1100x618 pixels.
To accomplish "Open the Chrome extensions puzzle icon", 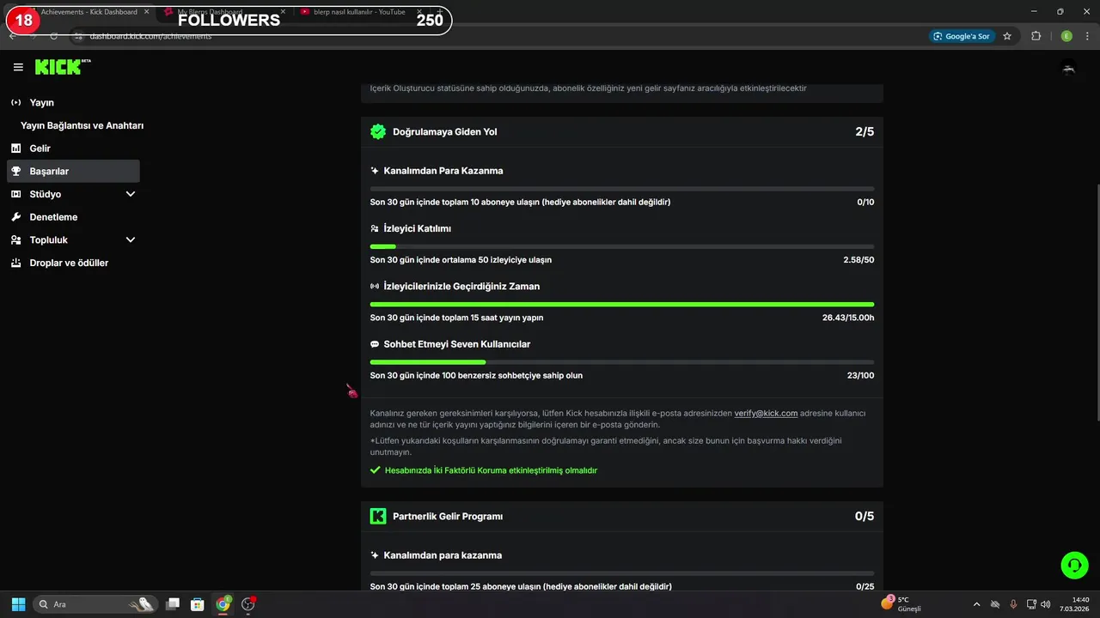I will point(1036,36).
